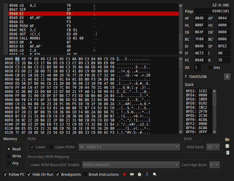Click the memory chip icon
Viewport: 234px width, 181px height.
coord(132,174)
